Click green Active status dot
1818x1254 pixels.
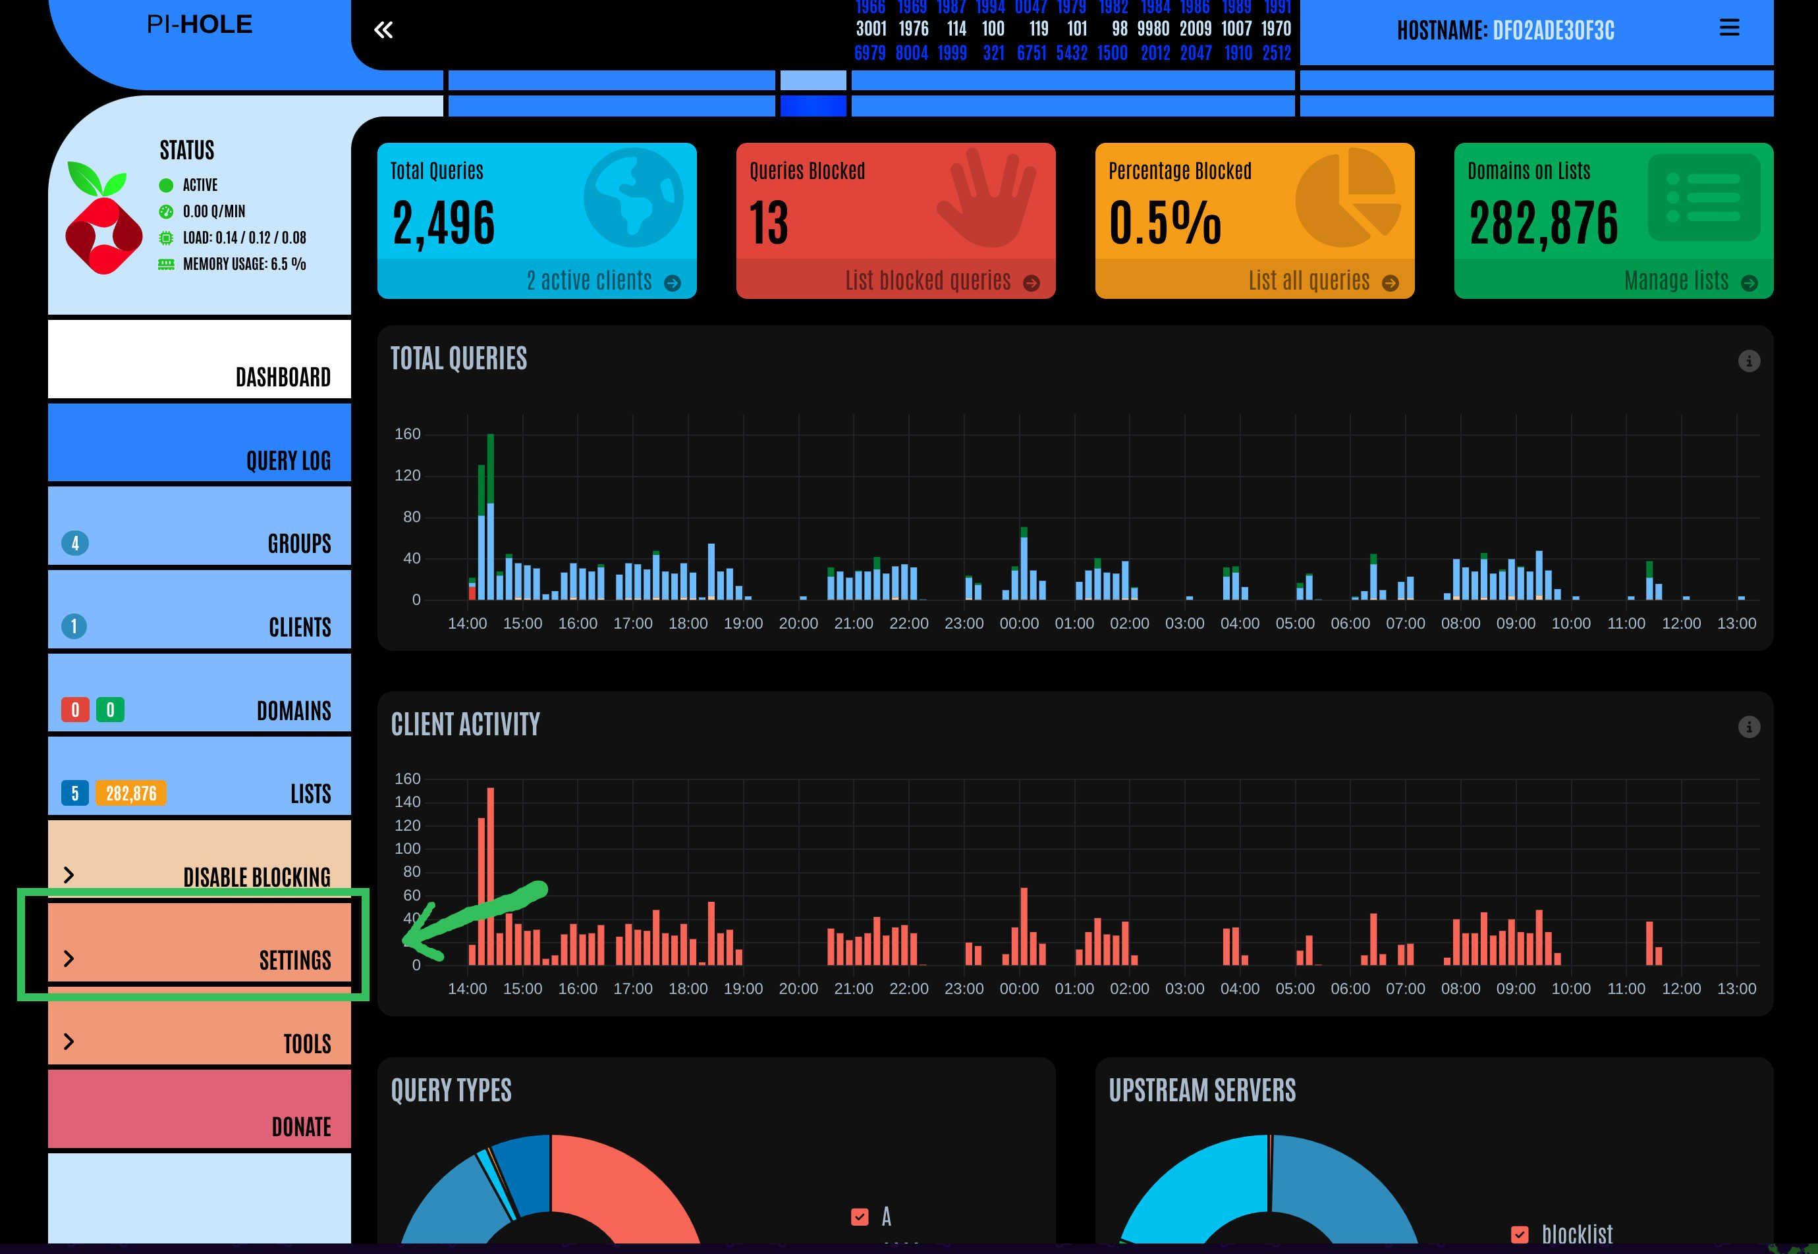click(166, 186)
